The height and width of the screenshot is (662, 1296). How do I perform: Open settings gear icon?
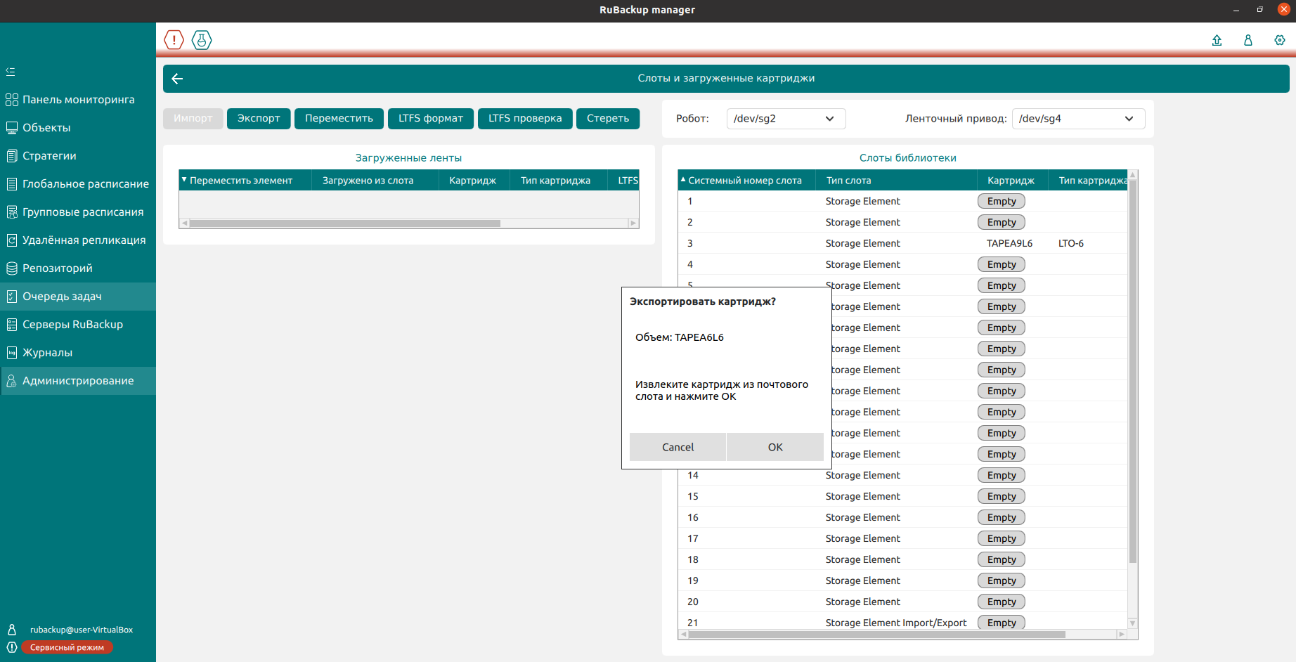(1280, 41)
